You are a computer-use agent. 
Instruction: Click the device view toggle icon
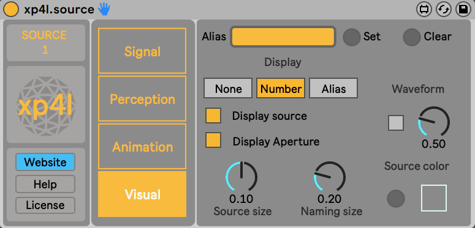tap(424, 10)
